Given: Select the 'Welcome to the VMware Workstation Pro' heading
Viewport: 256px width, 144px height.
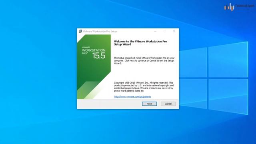Looking at the screenshot, I should pyautogui.click(x=140, y=43).
